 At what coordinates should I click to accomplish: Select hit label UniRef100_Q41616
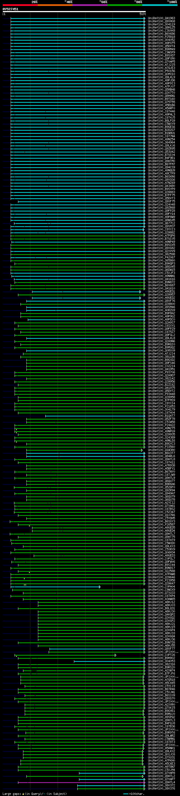161,279
